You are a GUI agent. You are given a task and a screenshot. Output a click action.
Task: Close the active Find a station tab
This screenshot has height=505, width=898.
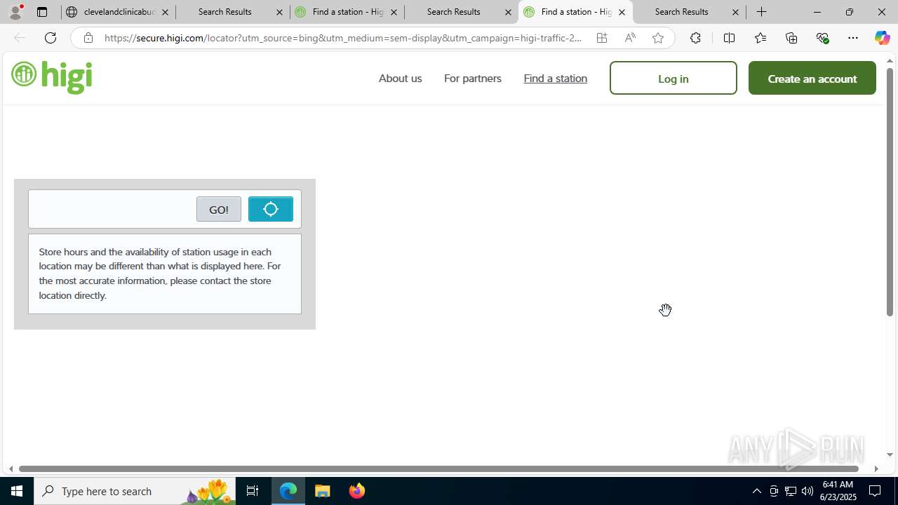(x=622, y=12)
